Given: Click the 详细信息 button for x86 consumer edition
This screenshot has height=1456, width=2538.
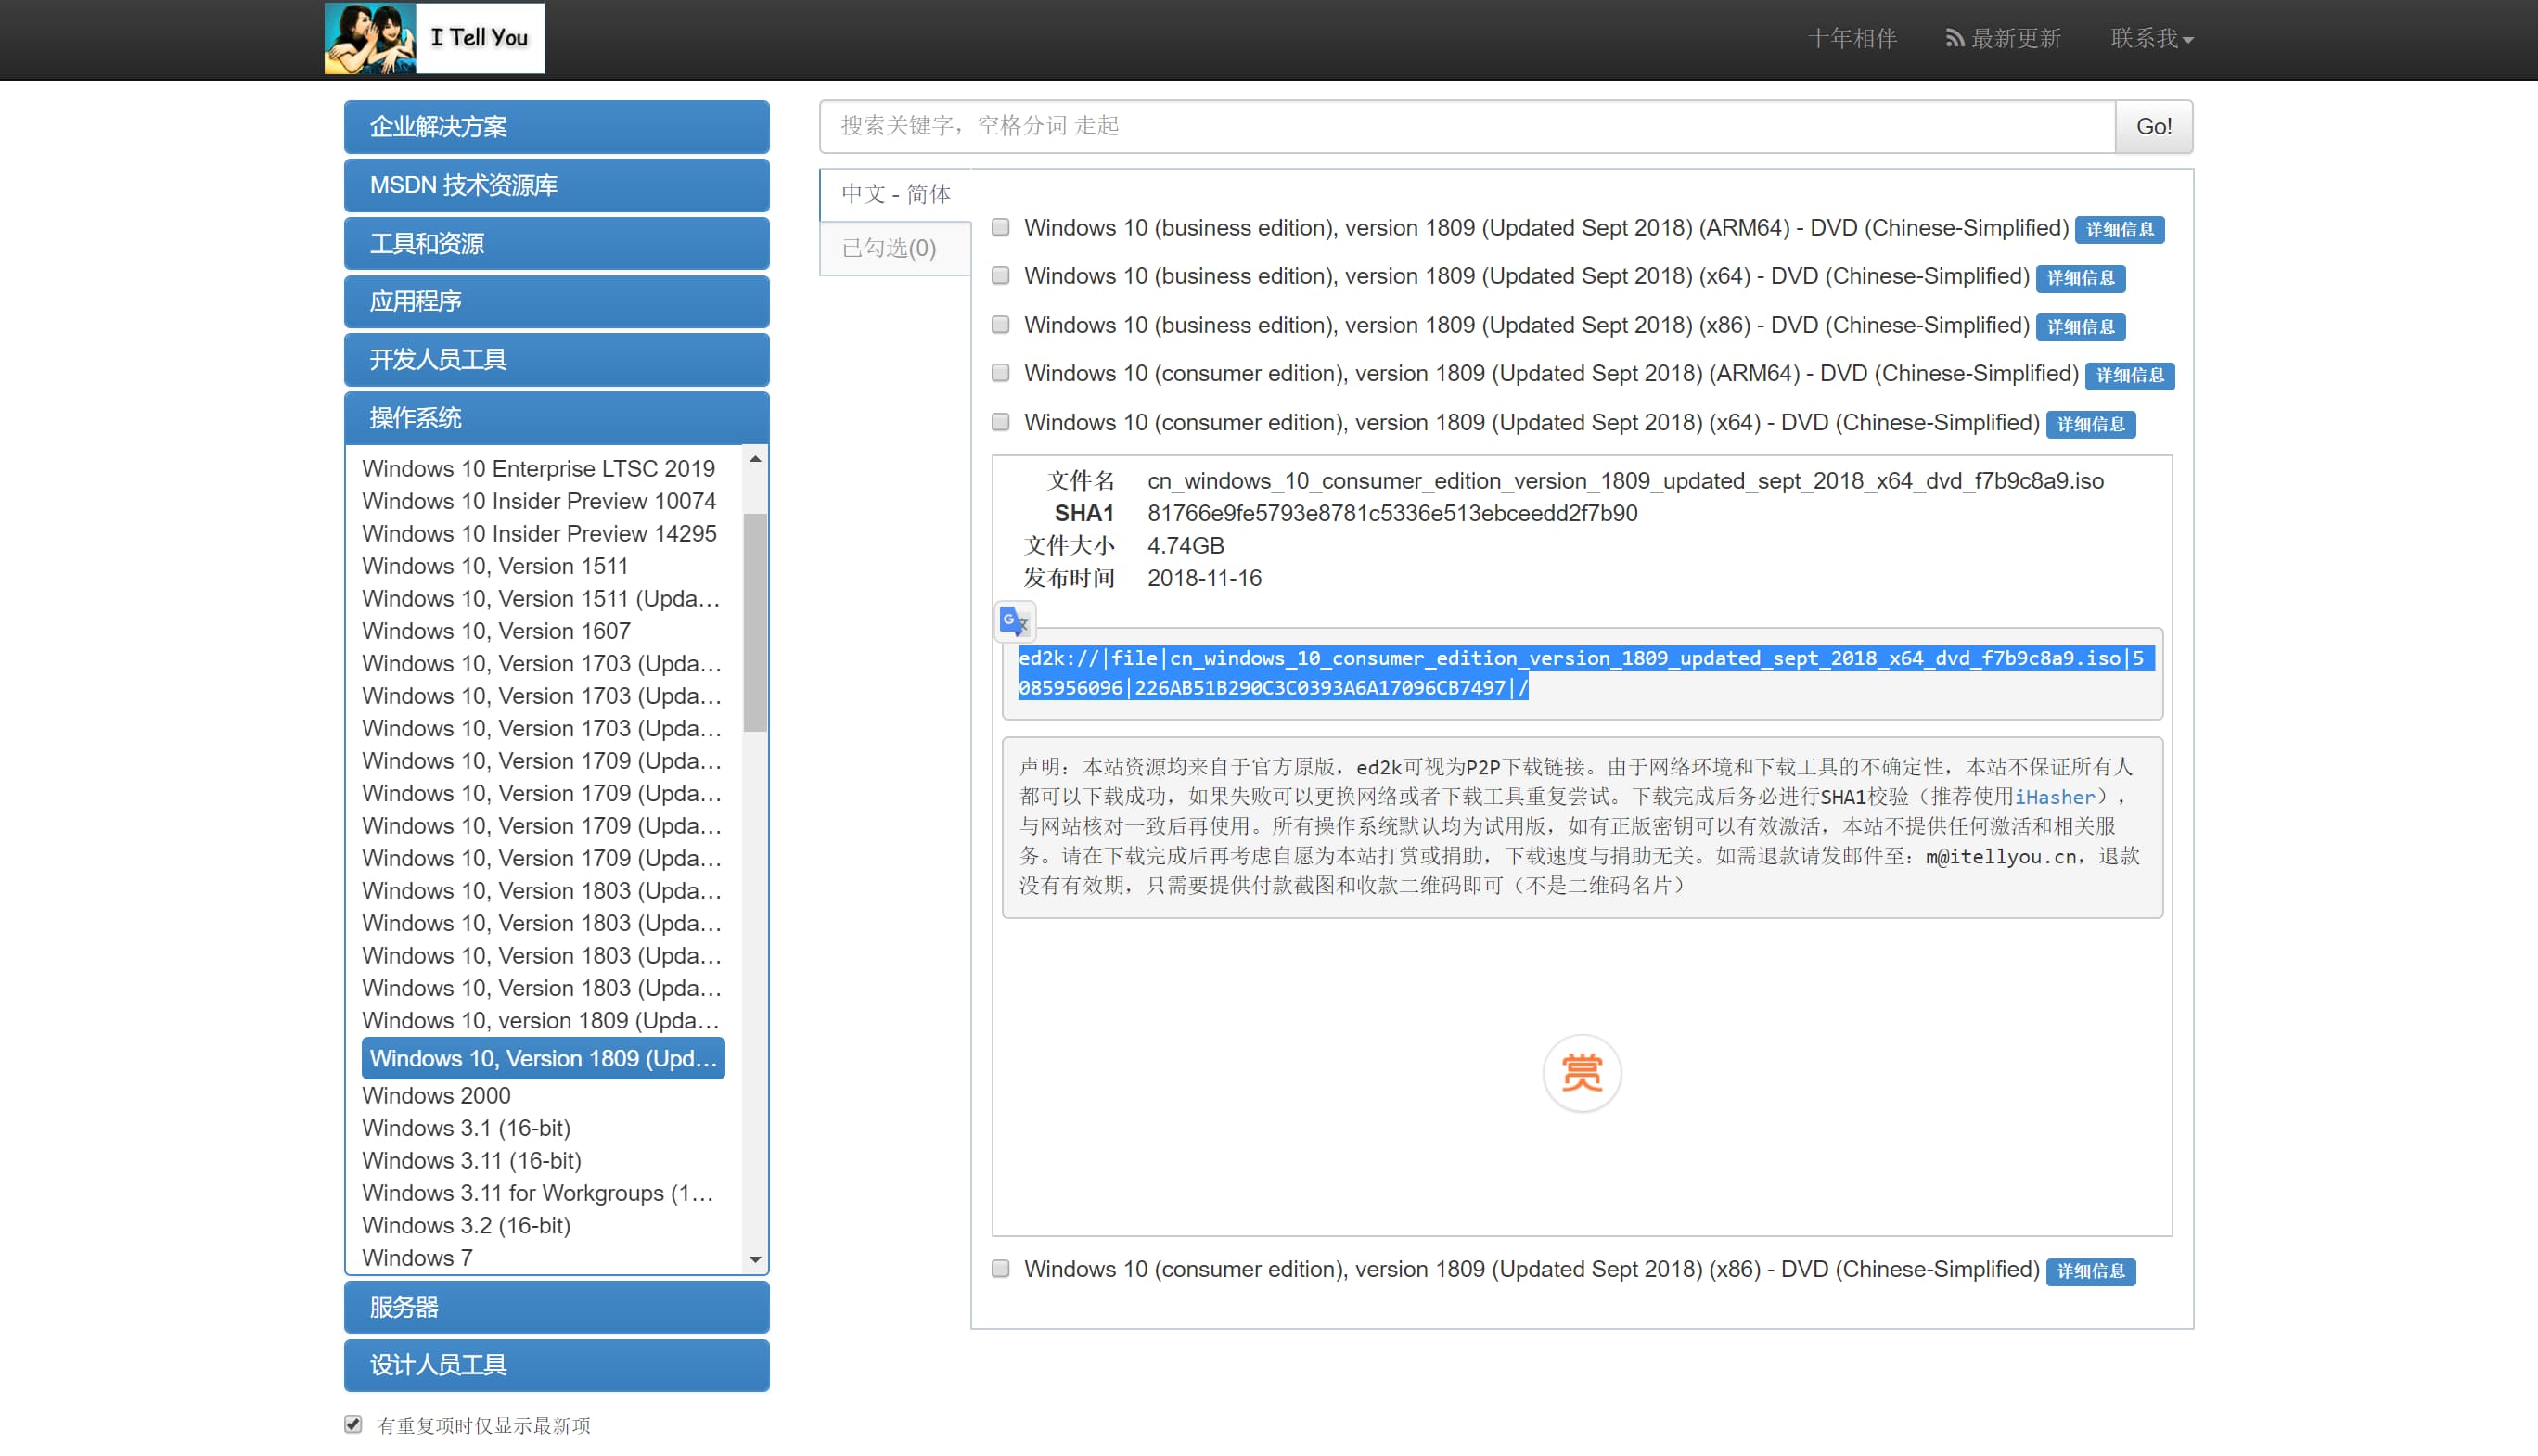Looking at the screenshot, I should coord(2092,1268).
